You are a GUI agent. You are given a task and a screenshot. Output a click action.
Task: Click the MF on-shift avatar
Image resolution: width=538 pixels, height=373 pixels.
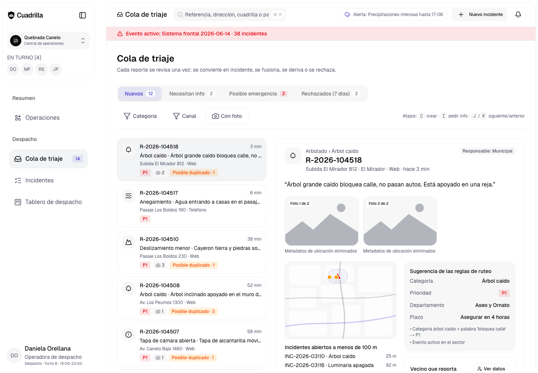[x=27, y=69]
